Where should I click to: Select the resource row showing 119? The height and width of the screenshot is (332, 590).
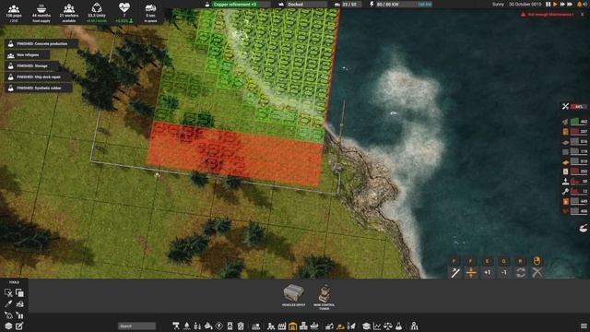(x=575, y=151)
